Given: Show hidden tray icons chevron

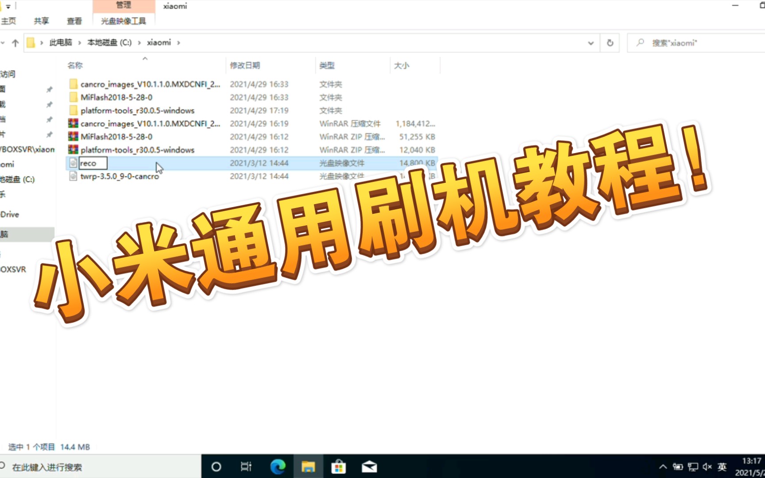Looking at the screenshot, I should 663,467.
